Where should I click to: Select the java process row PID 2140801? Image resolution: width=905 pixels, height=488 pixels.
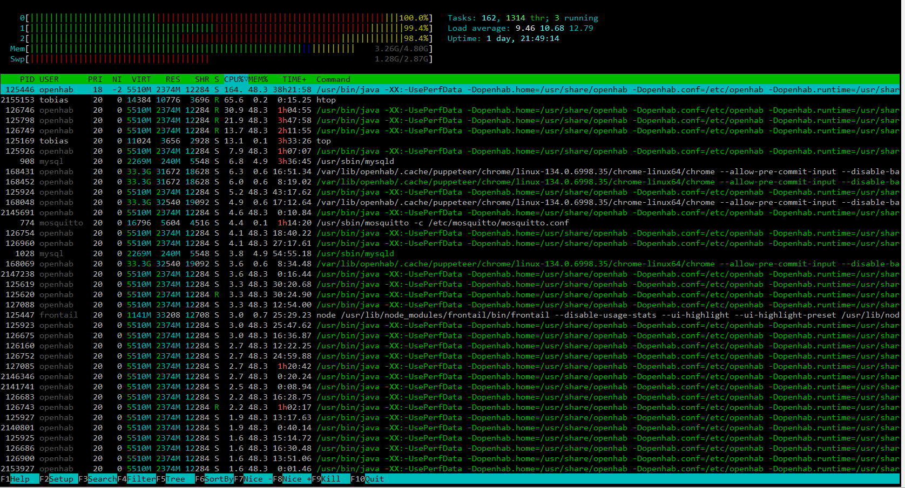[x=450, y=428]
